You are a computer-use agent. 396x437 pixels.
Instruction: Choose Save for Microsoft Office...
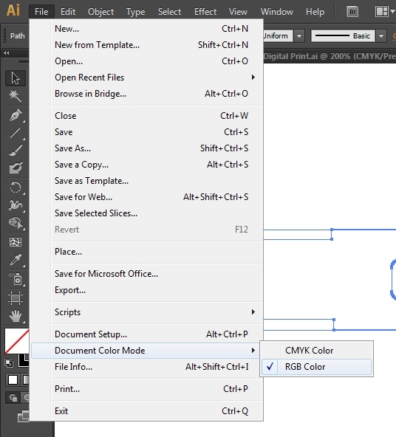click(147, 274)
